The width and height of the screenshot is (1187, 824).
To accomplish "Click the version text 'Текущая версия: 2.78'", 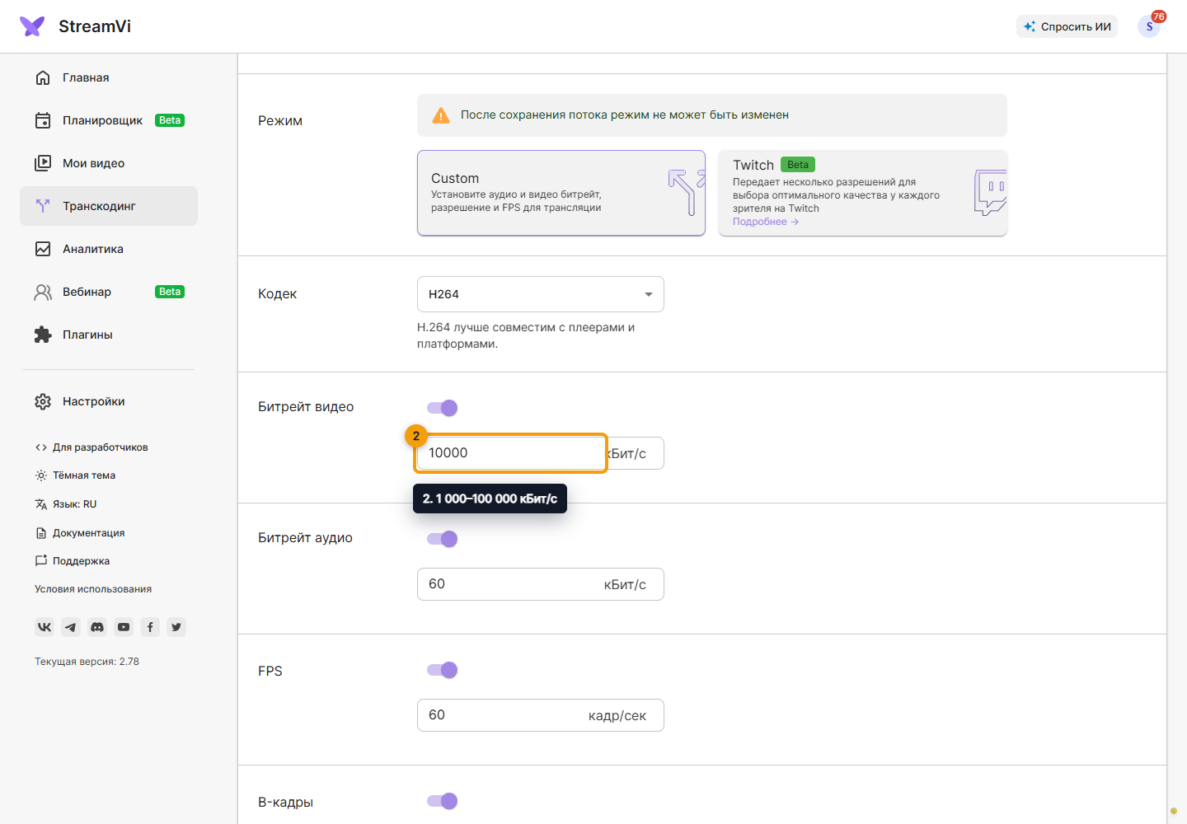I will 87,662.
